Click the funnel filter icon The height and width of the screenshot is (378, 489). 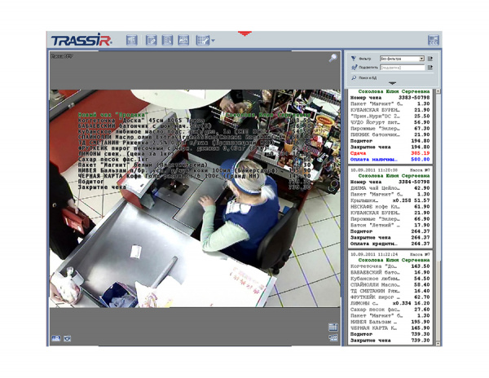(x=354, y=59)
